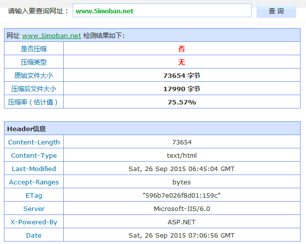The height and width of the screenshot is (244, 306).
Task: Select the 压缩率（估计值）label cell
Action: pos(34,102)
